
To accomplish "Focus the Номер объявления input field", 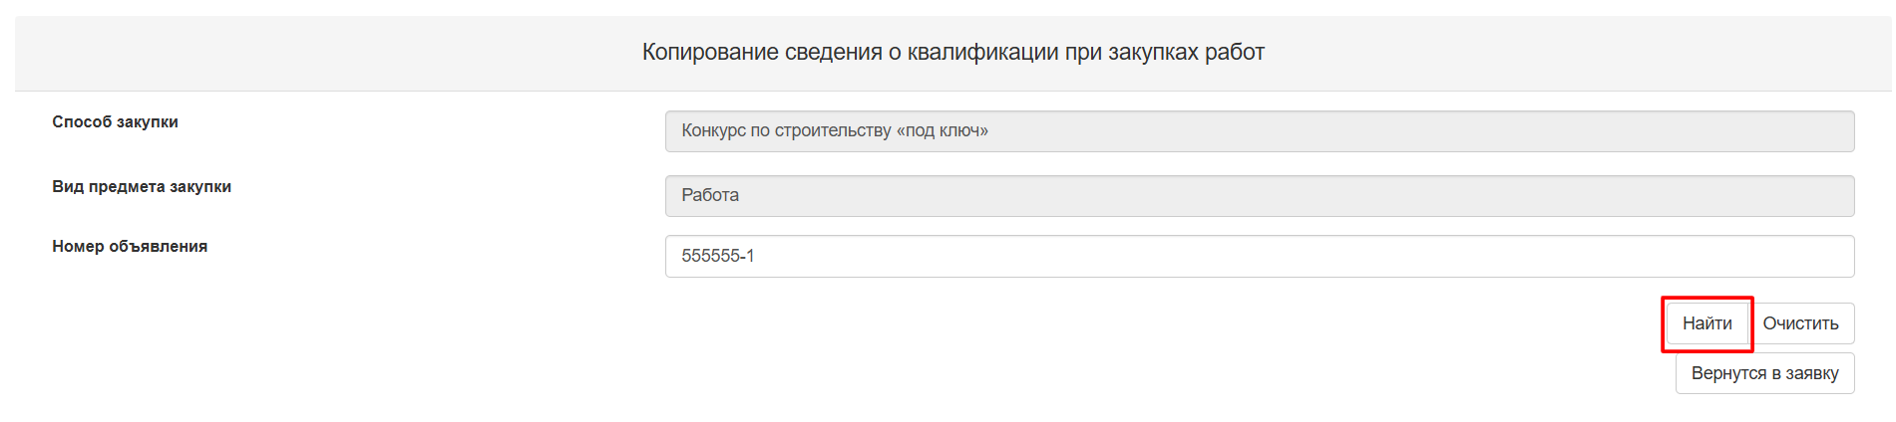I will 1259,256.
